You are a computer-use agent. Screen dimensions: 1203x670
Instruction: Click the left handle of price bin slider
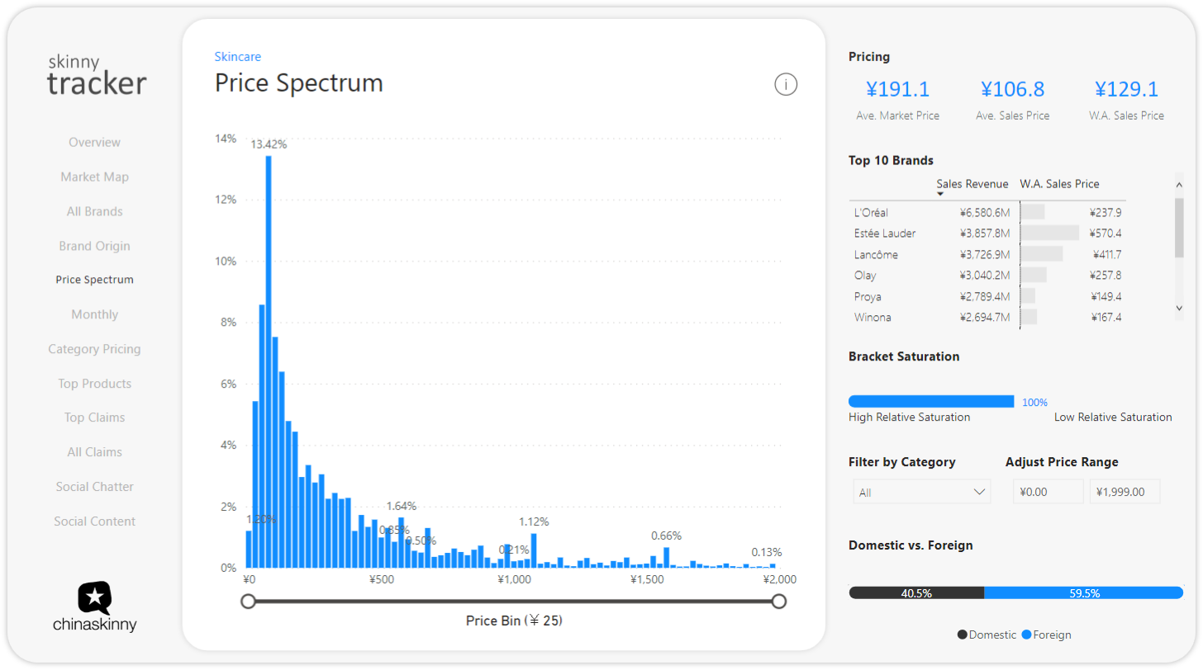pyautogui.click(x=248, y=602)
